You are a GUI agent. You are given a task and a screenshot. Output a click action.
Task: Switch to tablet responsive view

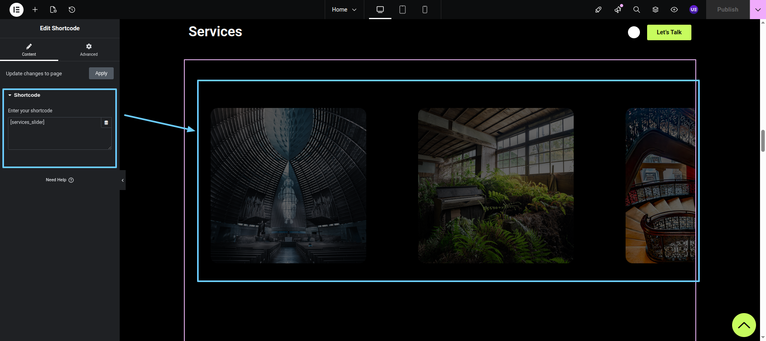[x=402, y=10]
